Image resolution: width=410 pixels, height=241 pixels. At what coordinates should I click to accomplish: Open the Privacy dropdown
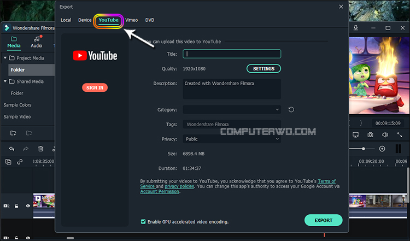click(x=232, y=139)
